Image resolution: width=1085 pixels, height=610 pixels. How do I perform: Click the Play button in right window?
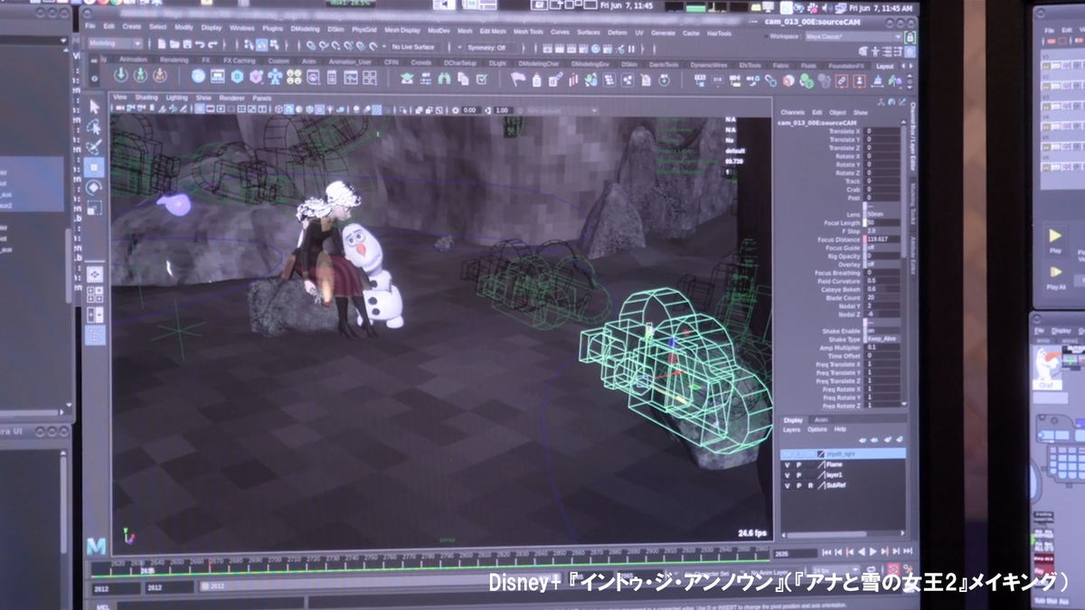(x=1055, y=240)
